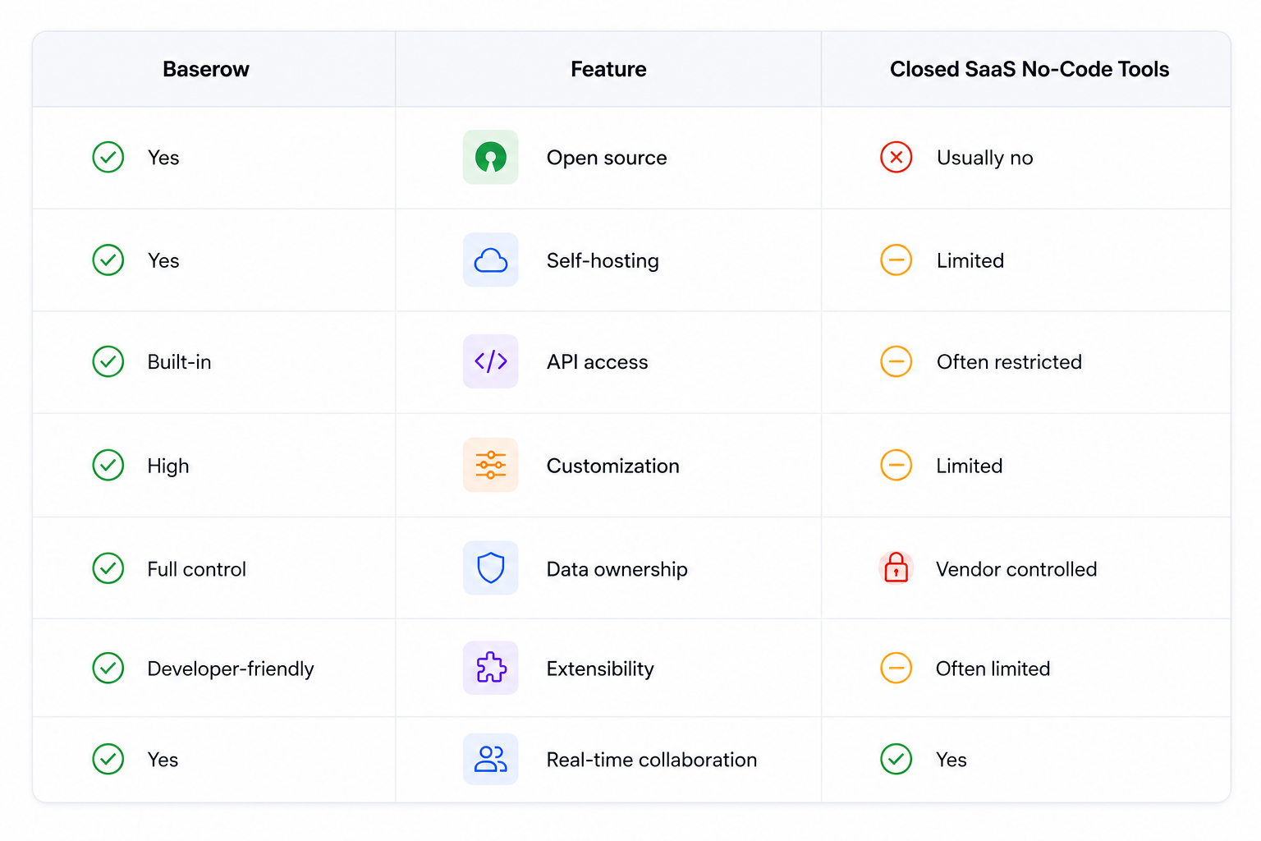Click the purple puzzle piece Extensibility icon
Image resolution: width=1261 pixels, height=841 pixels.
[491, 668]
